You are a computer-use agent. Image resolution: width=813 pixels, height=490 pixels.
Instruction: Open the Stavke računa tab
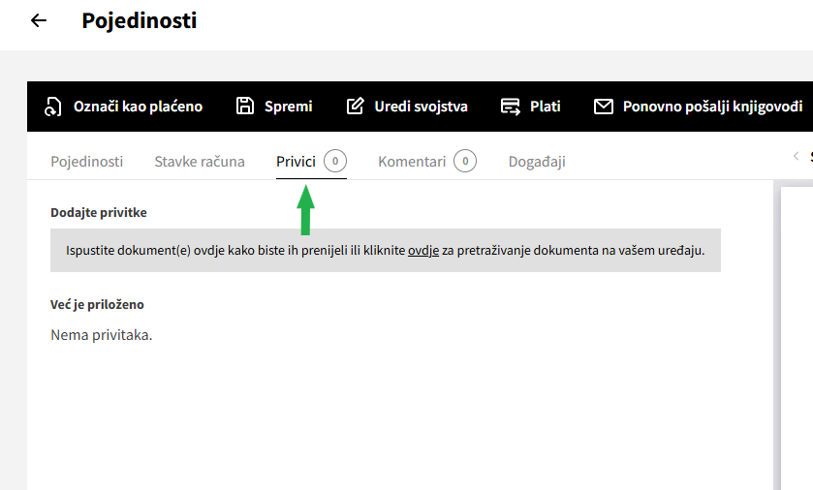200,162
